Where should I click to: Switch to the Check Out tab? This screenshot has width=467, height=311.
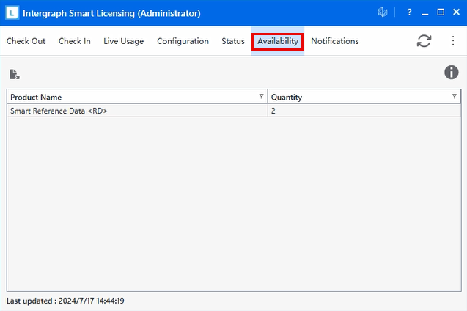pos(26,41)
